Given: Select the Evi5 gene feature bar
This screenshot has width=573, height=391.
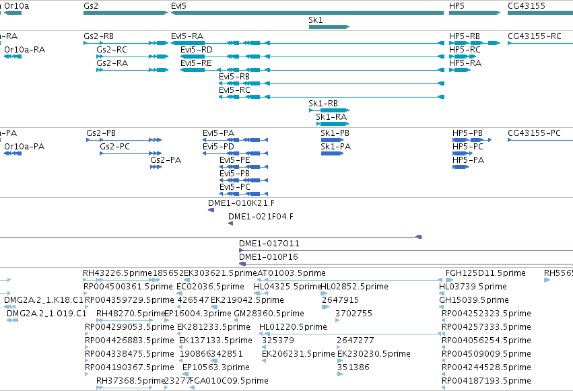Looking at the screenshot, I should pyautogui.click(x=307, y=13).
